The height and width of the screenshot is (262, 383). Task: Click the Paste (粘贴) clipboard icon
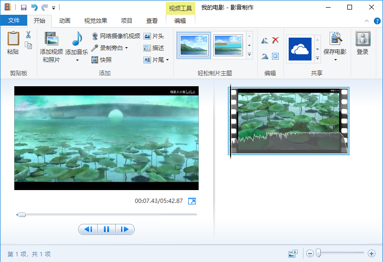pos(13,39)
